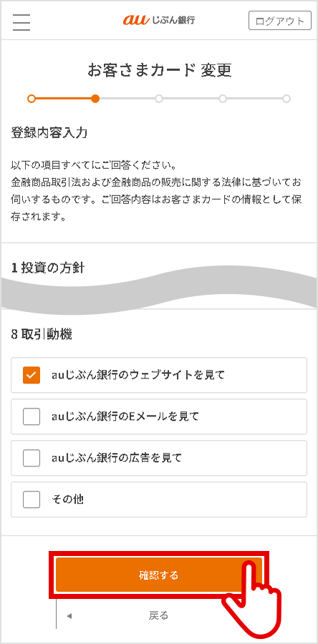Click the その他 option label text
This screenshot has height=644, width=318.
(x=68, y=499)
